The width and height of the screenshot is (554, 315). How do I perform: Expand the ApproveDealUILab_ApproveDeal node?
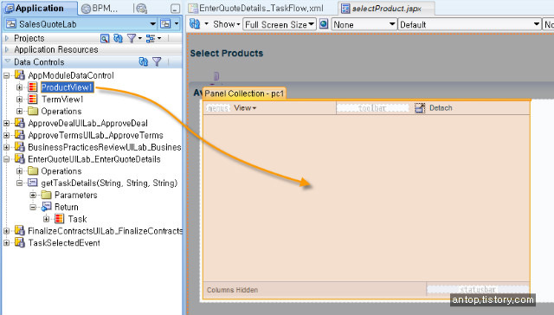(x=6, y=123)
